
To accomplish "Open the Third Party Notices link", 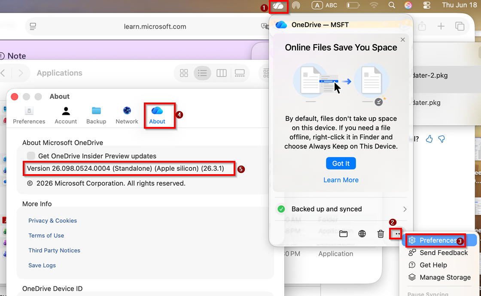I will coord(54,251).
